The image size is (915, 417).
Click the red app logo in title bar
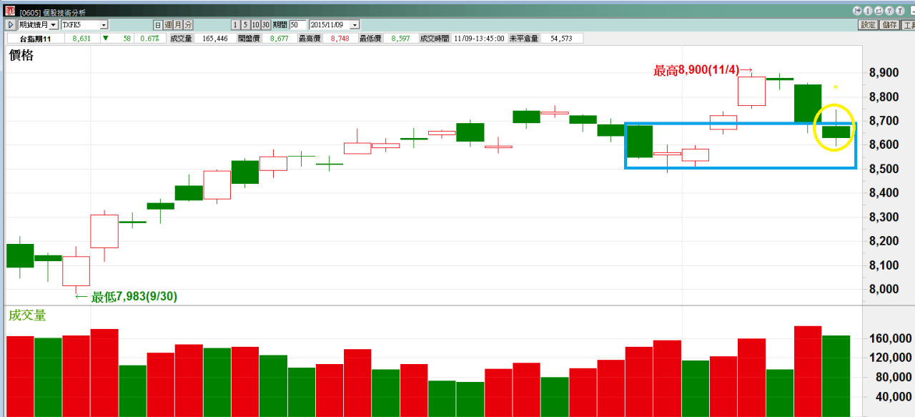(10, 11)
